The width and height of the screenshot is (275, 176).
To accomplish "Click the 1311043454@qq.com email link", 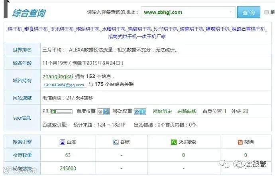I will pyautogui.click(x=65, y=85).
